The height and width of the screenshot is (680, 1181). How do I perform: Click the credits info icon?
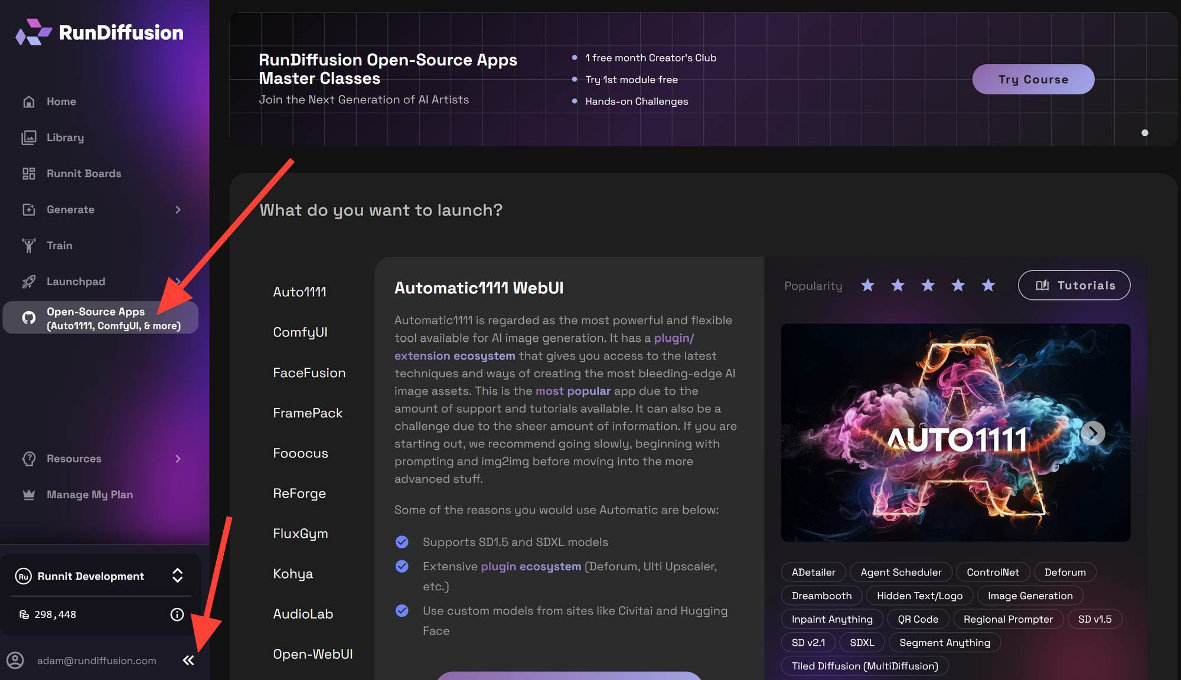pos(177,614)
